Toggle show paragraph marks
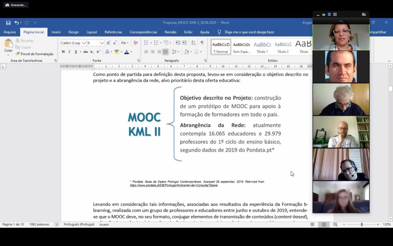 pos(202,43)
